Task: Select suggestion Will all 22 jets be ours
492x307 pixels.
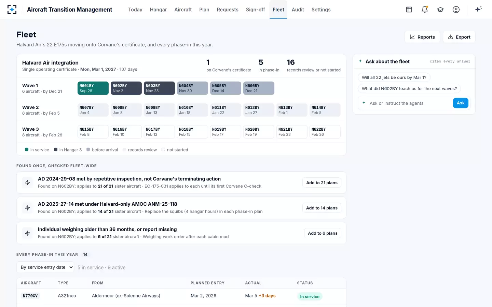Action: coord(394,77)
